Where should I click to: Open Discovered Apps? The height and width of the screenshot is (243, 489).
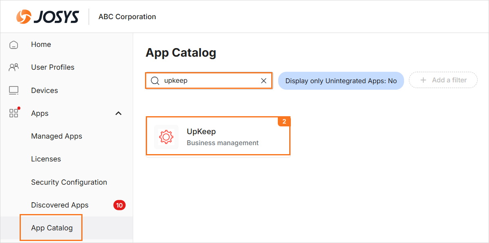[x=60, y=205]
